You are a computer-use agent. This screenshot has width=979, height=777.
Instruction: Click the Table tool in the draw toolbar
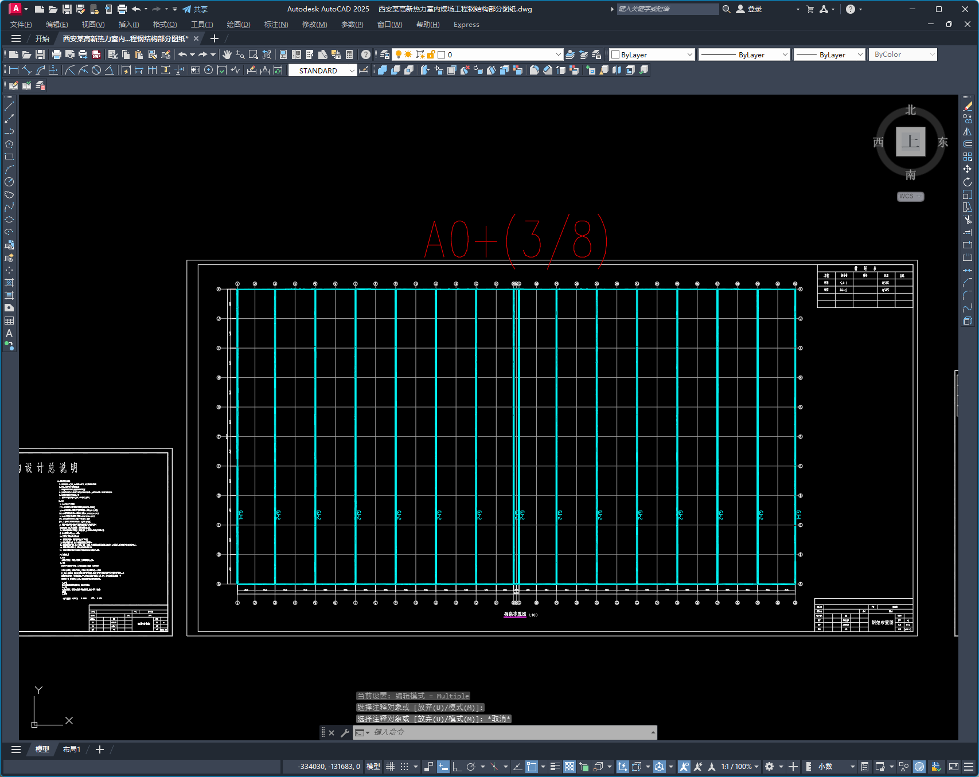(9, 321)
